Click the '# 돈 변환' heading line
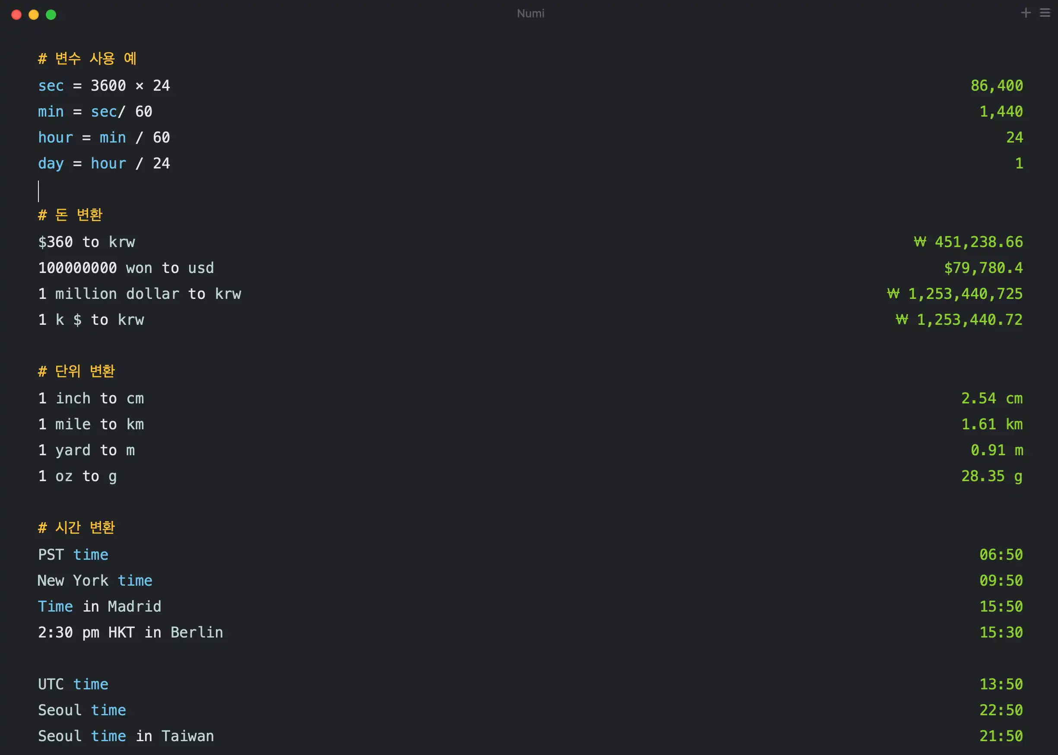 coord(70,215)
